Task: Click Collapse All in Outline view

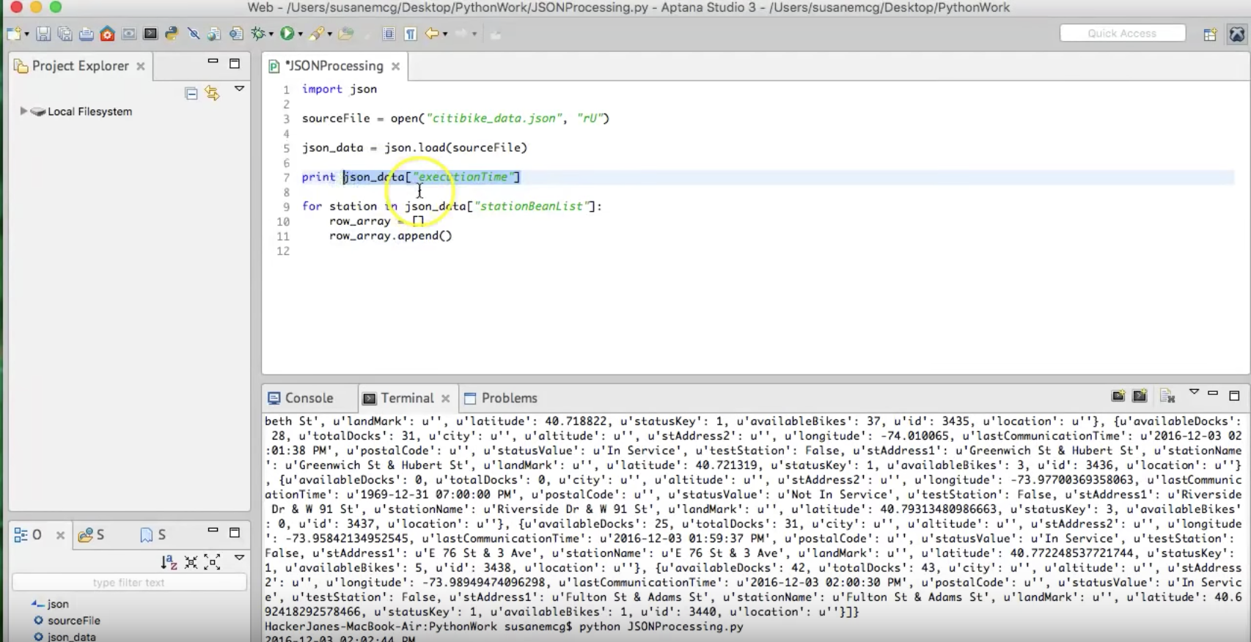Action: tap(191, 562)
